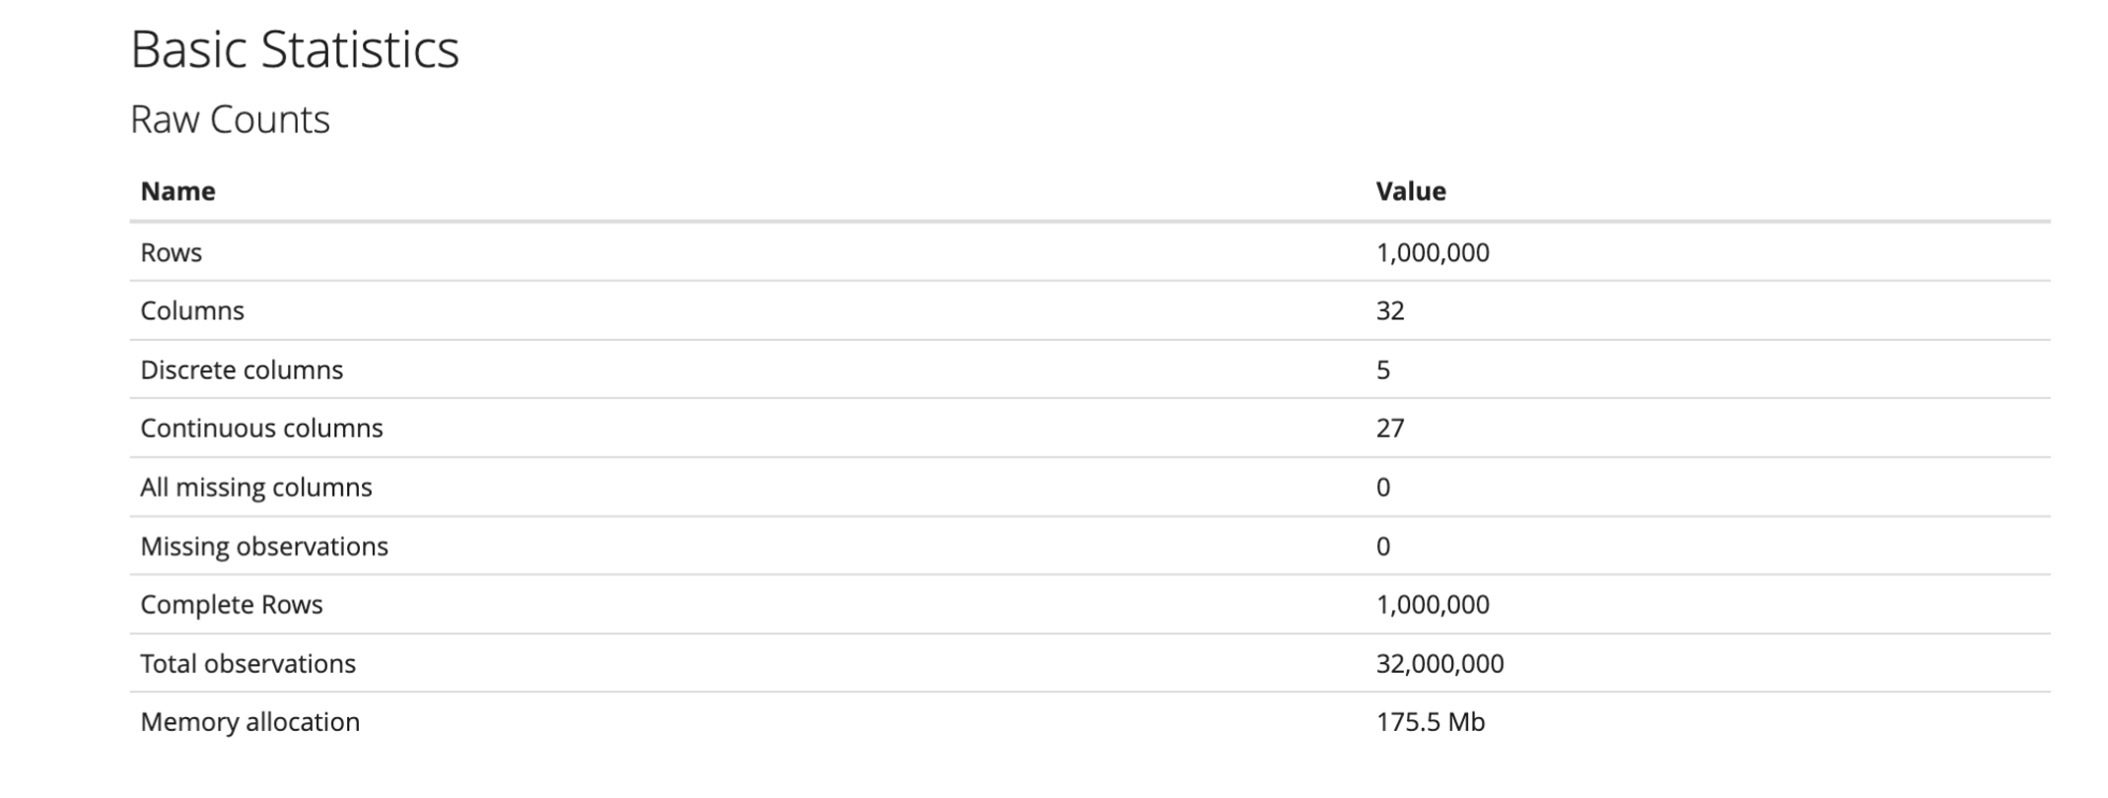This screenshot has width=2108, height=798.
Task: Select the All missing columns label
Action: tap(255, 487)
